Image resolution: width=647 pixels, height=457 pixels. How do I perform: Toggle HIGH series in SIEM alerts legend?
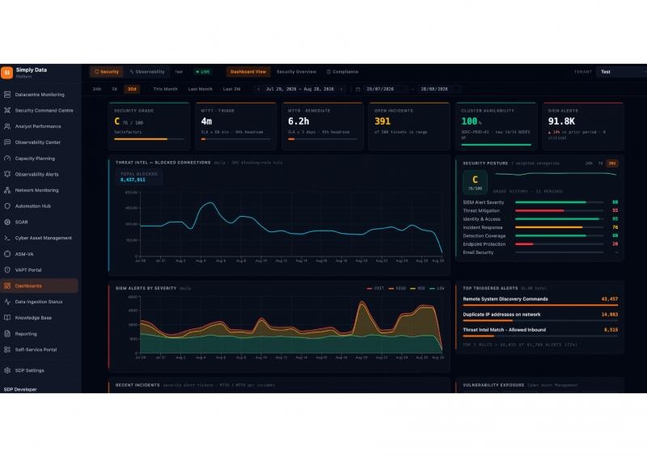point(397,289)
